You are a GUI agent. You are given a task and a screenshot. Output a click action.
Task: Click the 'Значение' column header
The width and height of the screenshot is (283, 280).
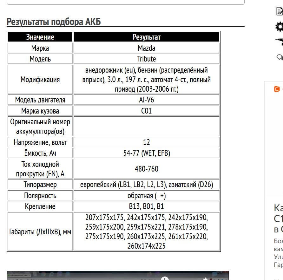[x=40, y=37]
